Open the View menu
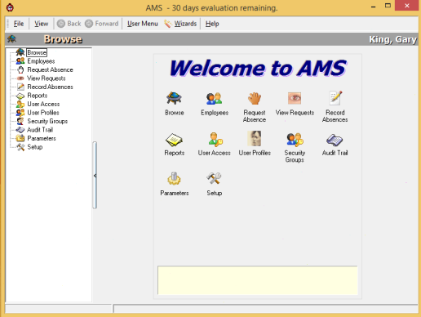This screenshot has height=317, width=421. tap(42, 24)
